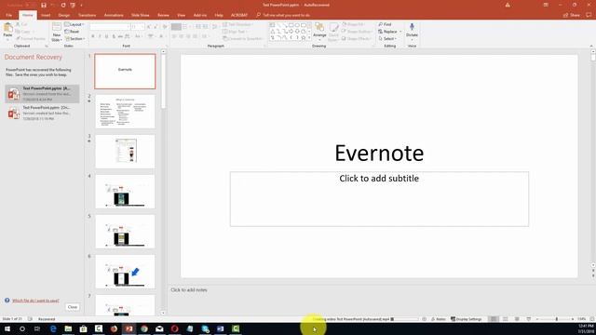Open the ACROBAT tab
Viewport: 596px width, 335px height.
tap(239, 15)
